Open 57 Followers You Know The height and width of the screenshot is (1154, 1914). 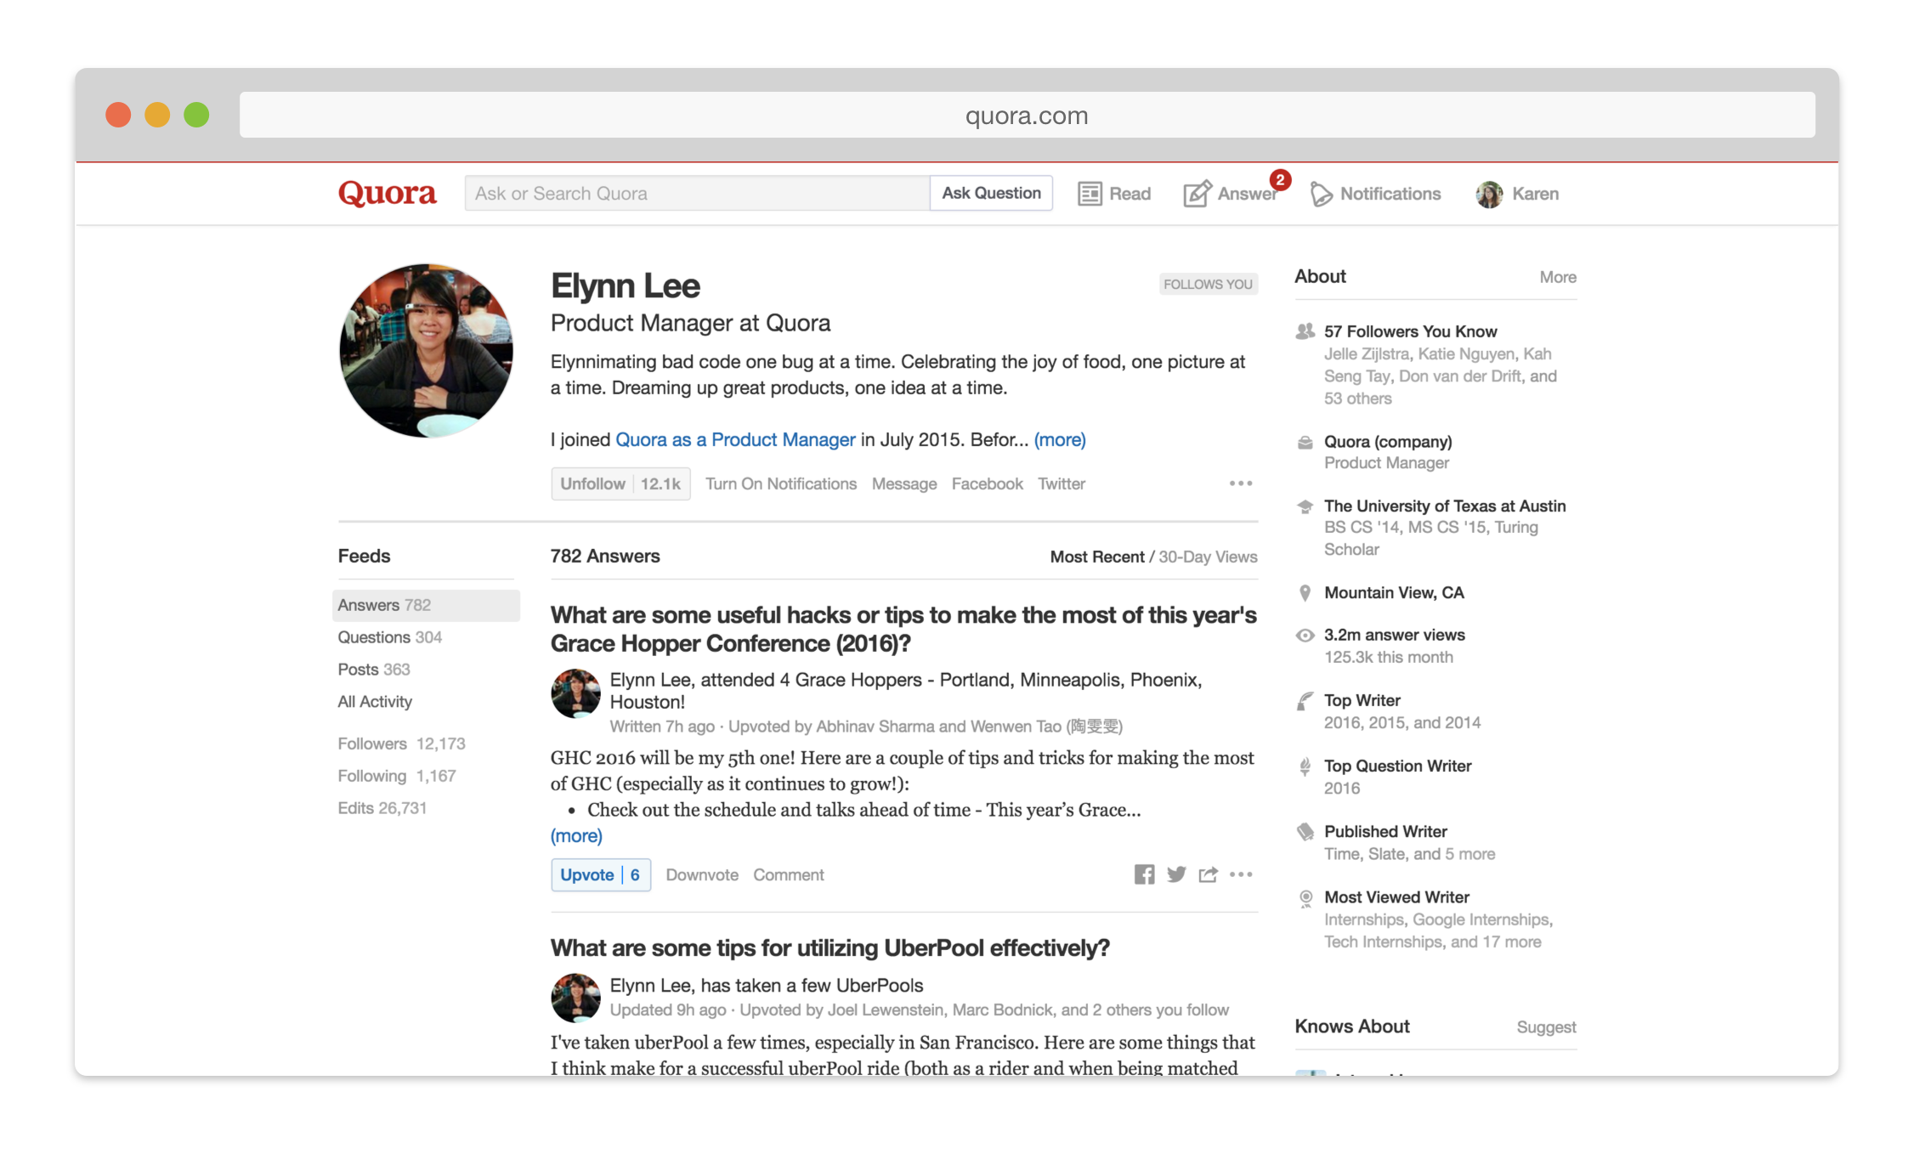click(1410, 331)
